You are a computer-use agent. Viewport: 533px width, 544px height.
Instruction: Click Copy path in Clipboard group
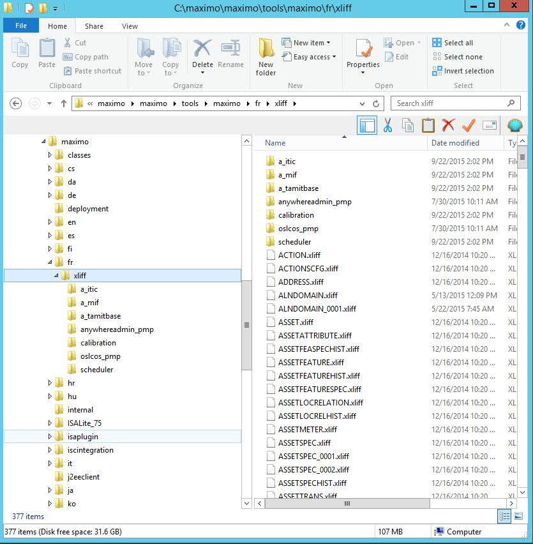click(x=86, y=57)
